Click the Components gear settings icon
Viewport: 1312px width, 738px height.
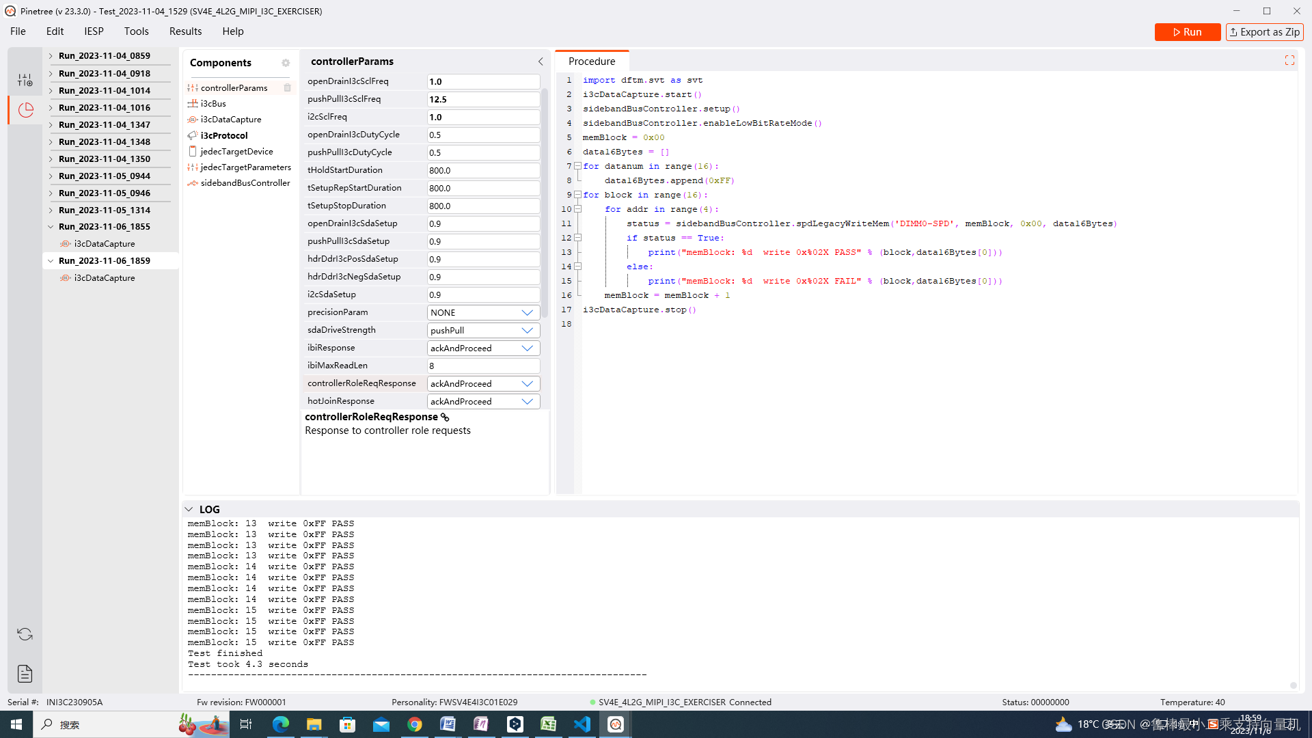(x=286, y=63)
